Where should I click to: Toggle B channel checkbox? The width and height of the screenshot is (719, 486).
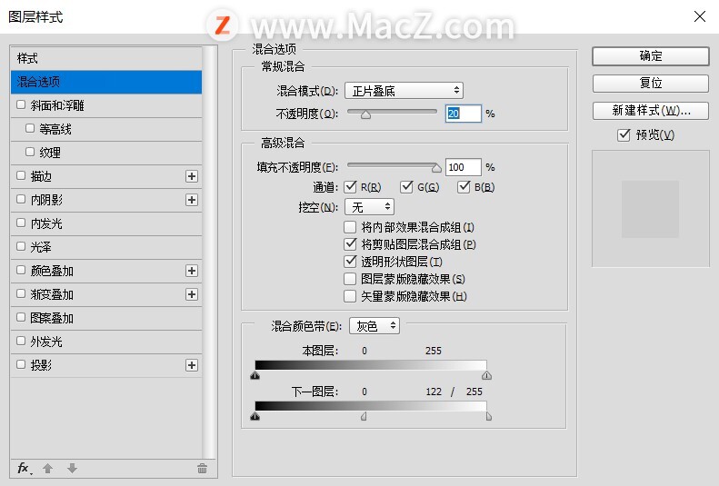(464, 186)
